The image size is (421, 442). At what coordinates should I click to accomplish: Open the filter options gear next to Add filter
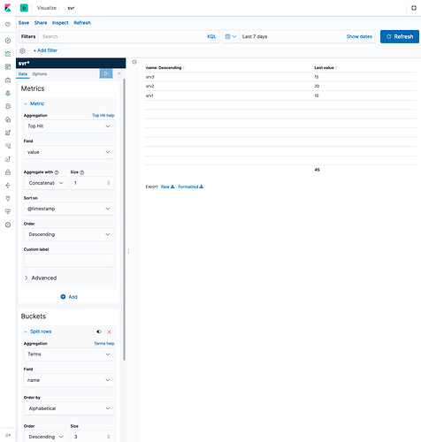coord(22,50)
